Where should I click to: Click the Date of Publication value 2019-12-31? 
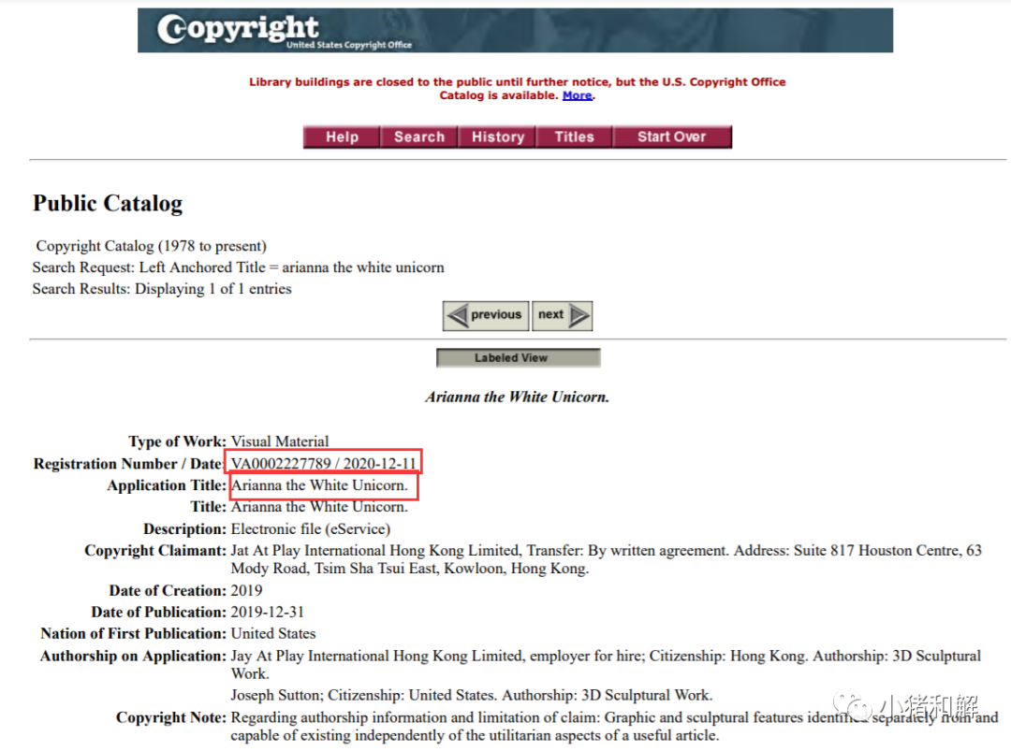[268, 612]
